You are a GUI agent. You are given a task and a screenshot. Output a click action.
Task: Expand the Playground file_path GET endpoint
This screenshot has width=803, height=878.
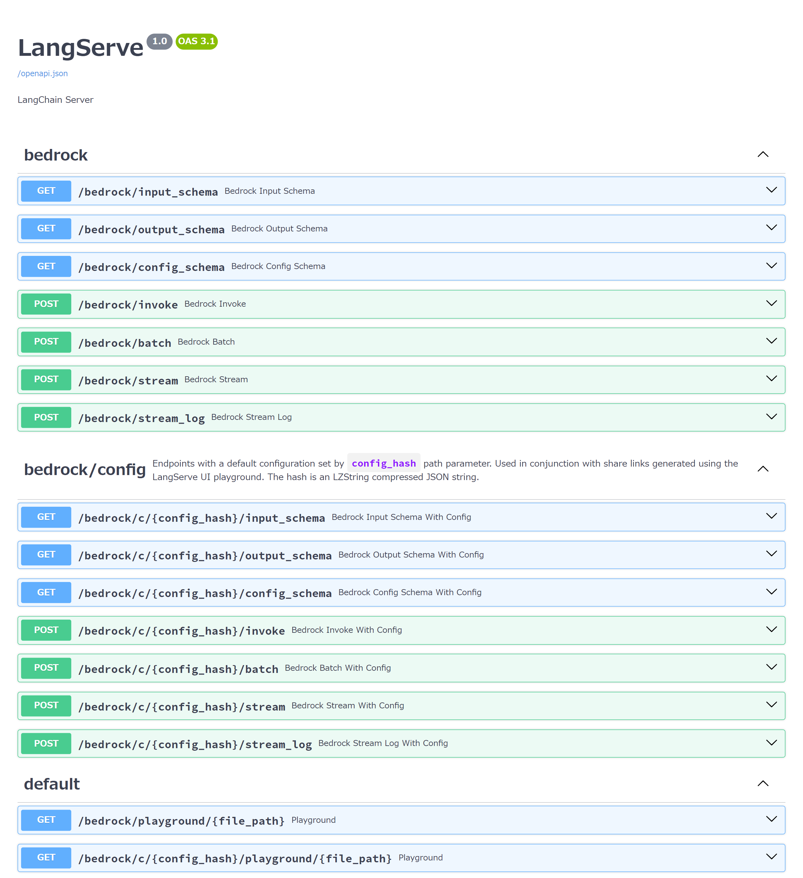771,820
